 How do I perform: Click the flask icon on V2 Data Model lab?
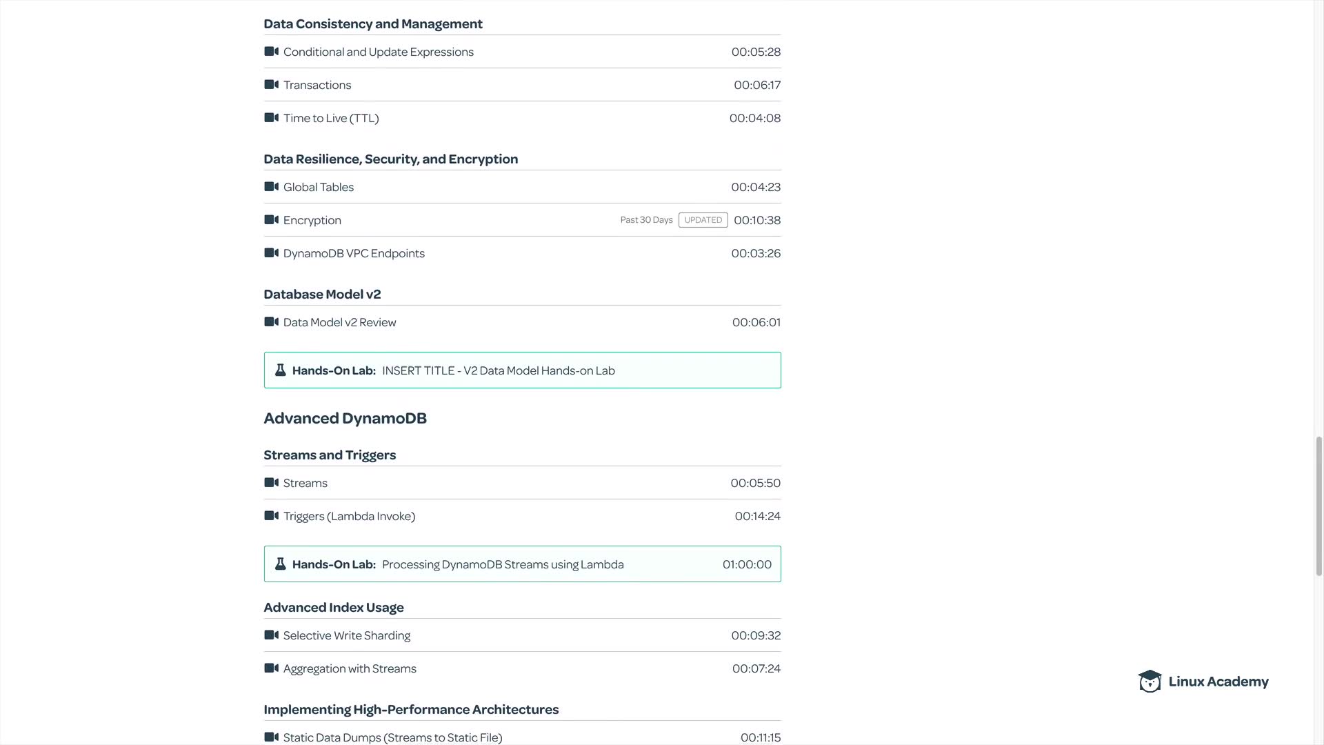(x=280, y=370)
